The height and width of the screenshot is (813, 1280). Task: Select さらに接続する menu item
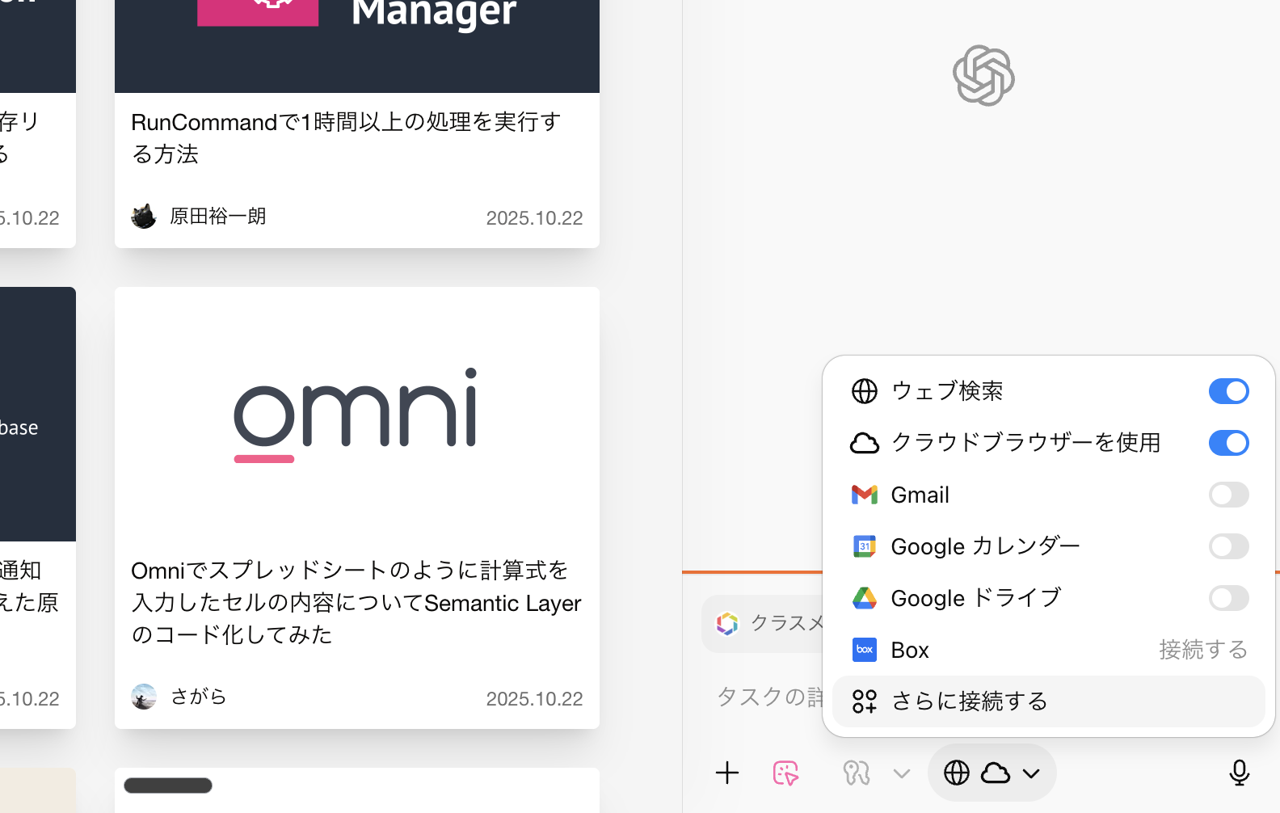click(x=970, y=701)
